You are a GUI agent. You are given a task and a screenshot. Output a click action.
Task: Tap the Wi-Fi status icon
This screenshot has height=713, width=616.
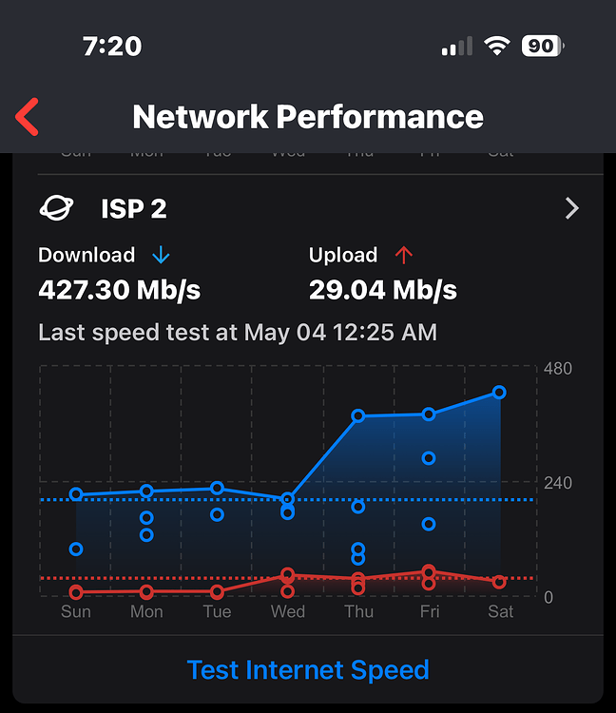pos(496,46)
